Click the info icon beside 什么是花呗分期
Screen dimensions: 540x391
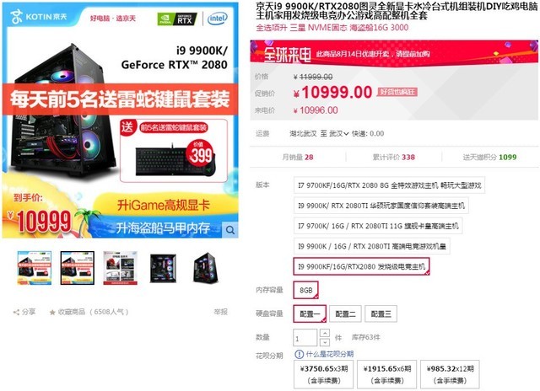[x=299, y=354]
